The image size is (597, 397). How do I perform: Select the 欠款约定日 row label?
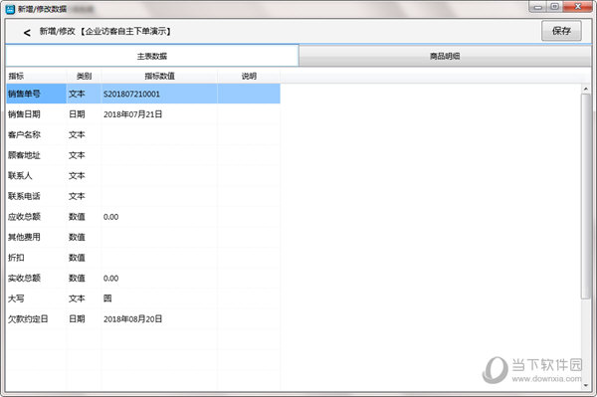click(28, 319)
